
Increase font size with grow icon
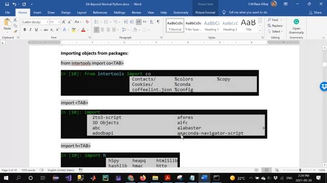64,22
